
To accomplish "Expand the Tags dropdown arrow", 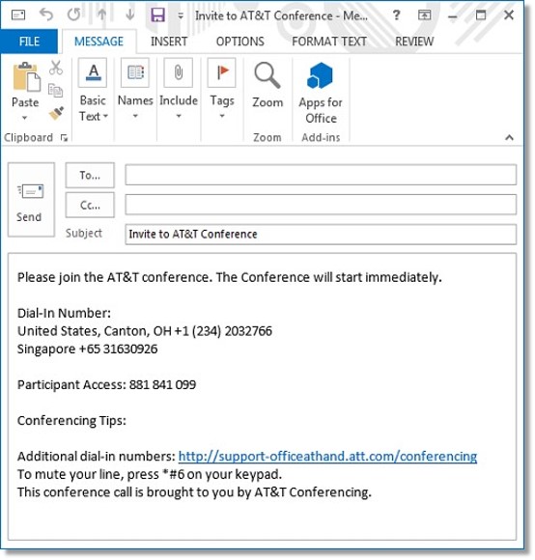I will [x=222, y=116].
